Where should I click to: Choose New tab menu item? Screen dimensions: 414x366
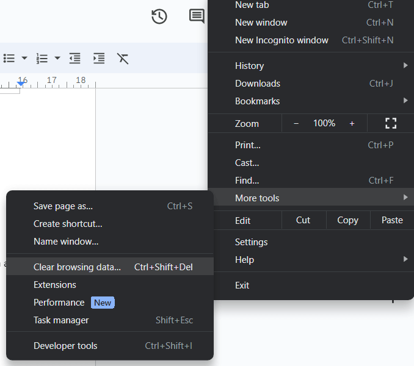point(311,5)
